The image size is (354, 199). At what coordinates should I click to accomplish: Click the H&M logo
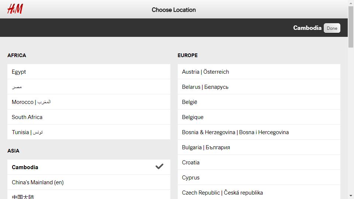pyautogui.click(x=15, y=9)
